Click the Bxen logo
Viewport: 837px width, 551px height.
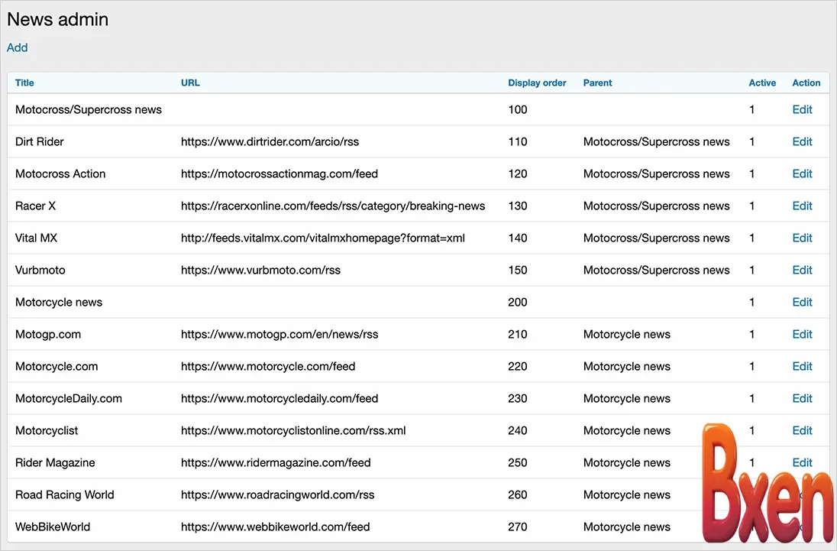tap(766, 483)
